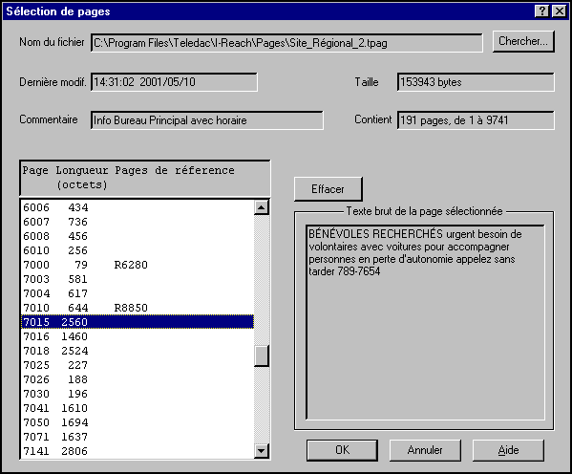The width and height of the screenshot is (572, 474).
Task: Select page 7026 row with length 188
Action: click(x=138, y=379)
